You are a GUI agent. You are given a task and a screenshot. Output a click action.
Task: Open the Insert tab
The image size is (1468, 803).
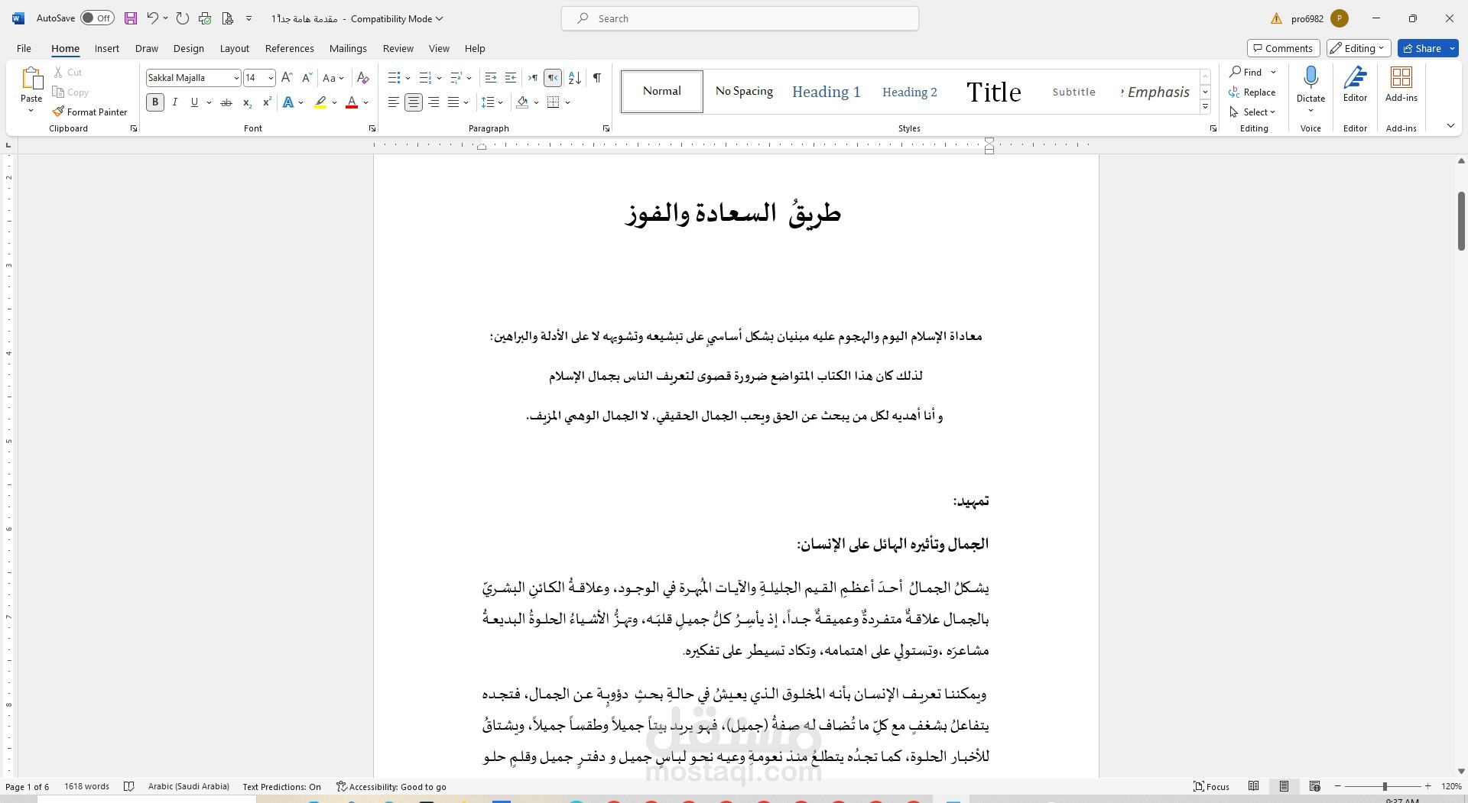click(107, 48)
